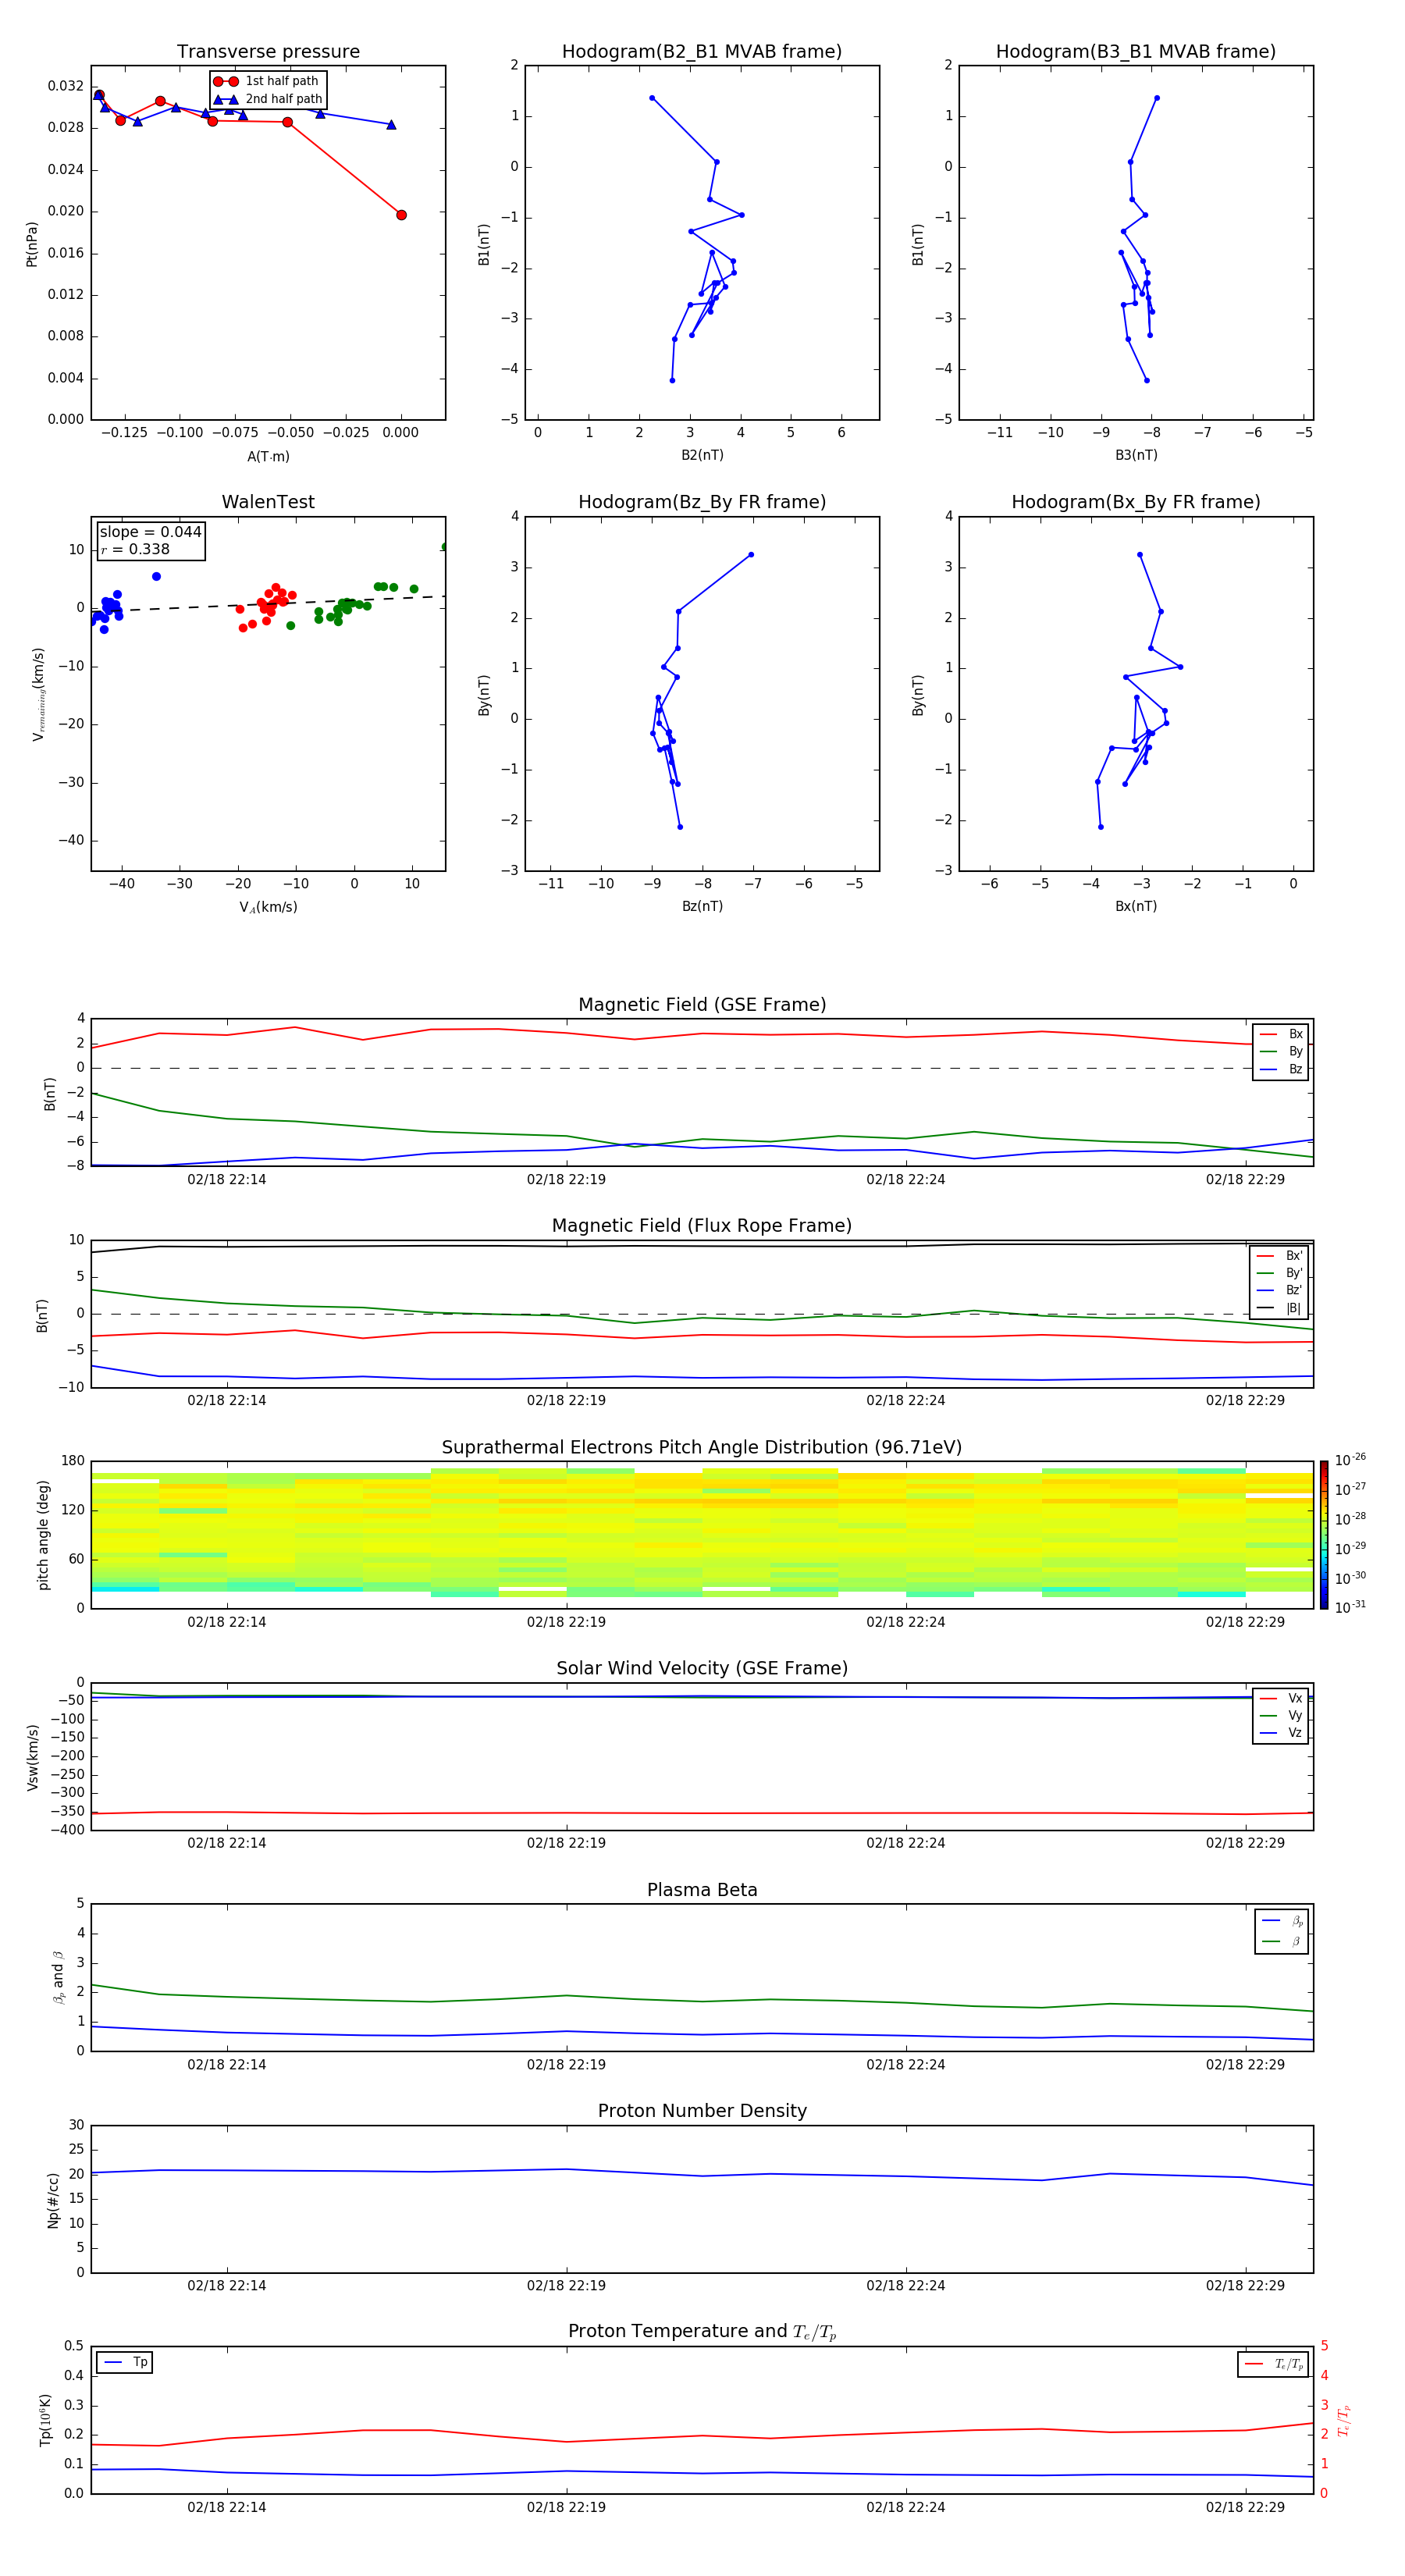This screenshot has width=1405, height=2576.
Task: Click the Proton Number Density title
Action: (702, 2111)
